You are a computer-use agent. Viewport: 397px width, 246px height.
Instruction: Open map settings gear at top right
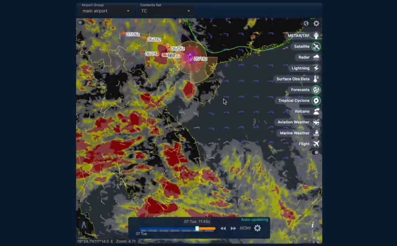(316, 24)
